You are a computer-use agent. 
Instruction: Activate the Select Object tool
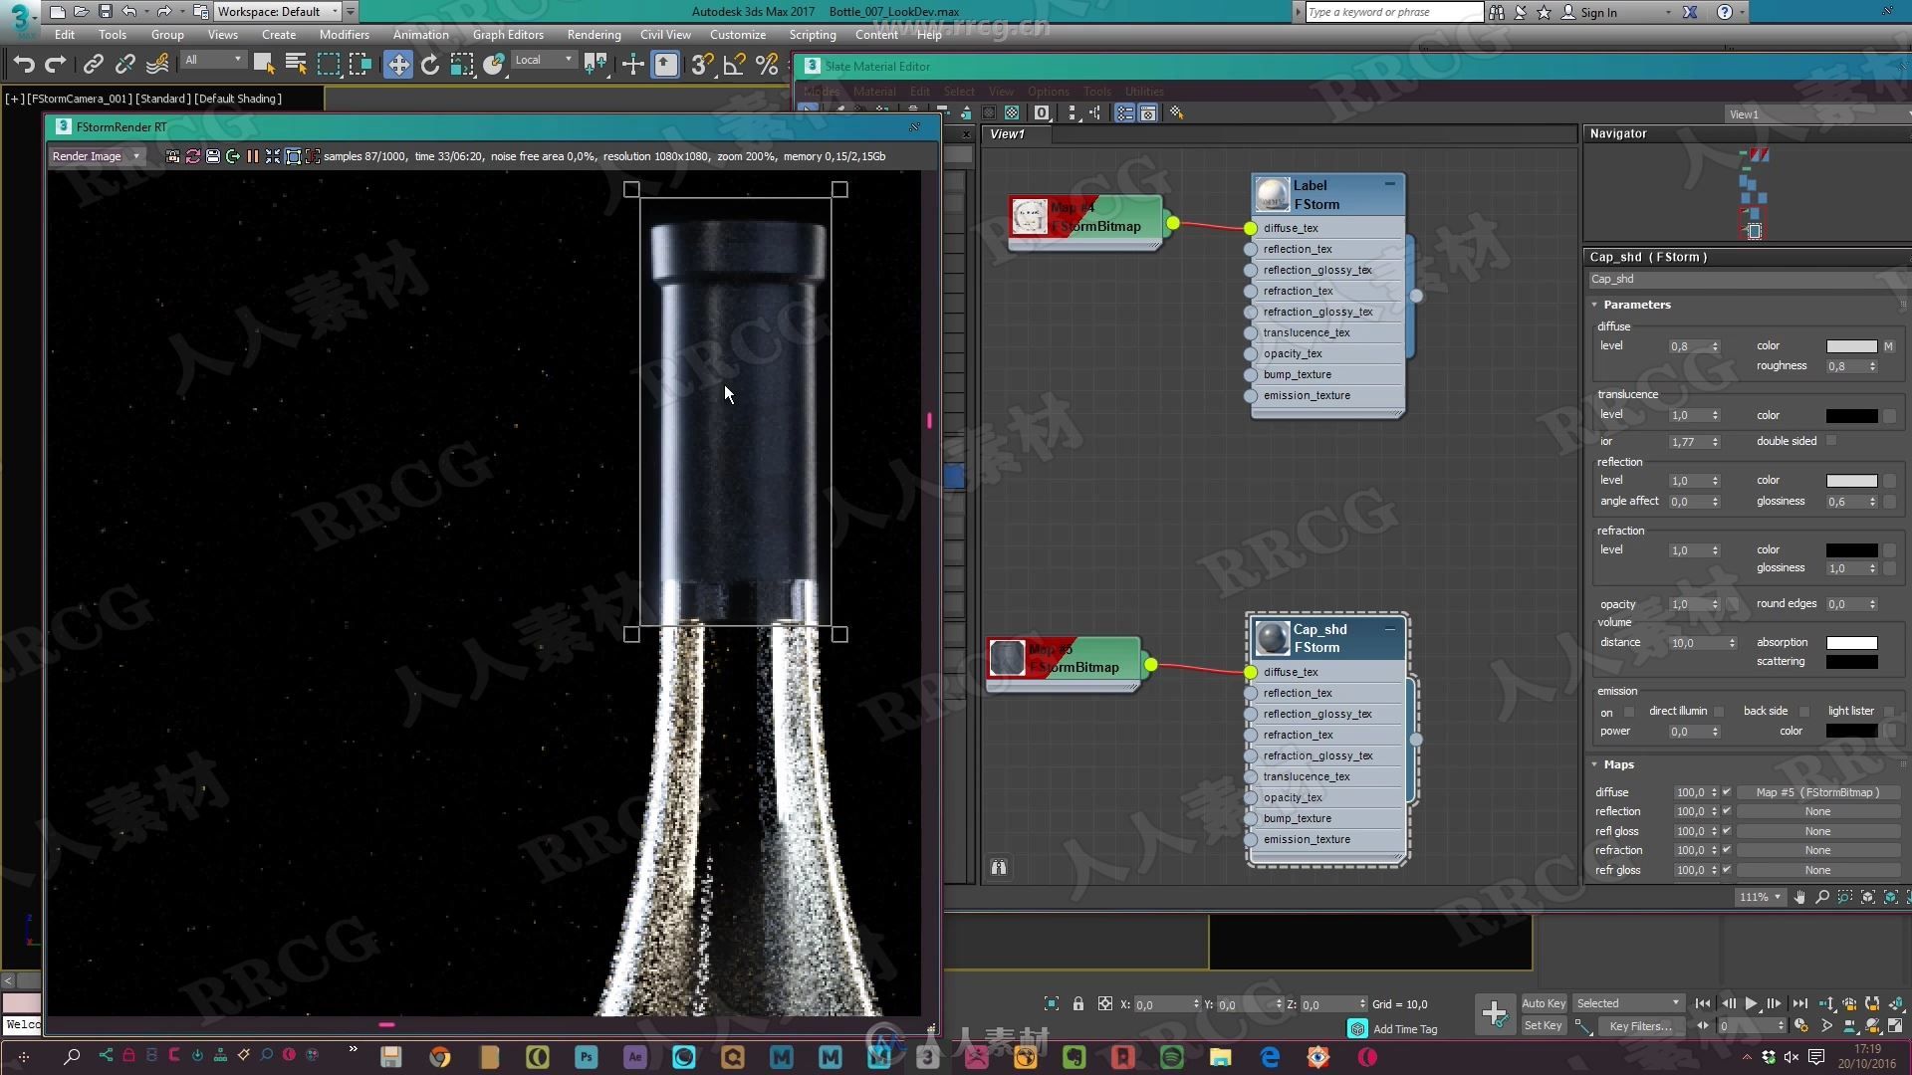coord(264,66)
